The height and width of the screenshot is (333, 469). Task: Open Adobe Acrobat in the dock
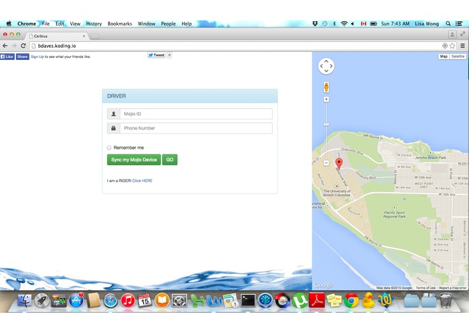tap(316, 300)
